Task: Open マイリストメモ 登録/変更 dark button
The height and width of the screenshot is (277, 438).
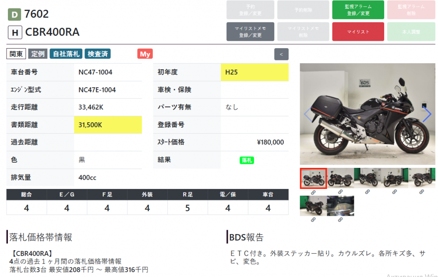Action: [x=251, y=32]
